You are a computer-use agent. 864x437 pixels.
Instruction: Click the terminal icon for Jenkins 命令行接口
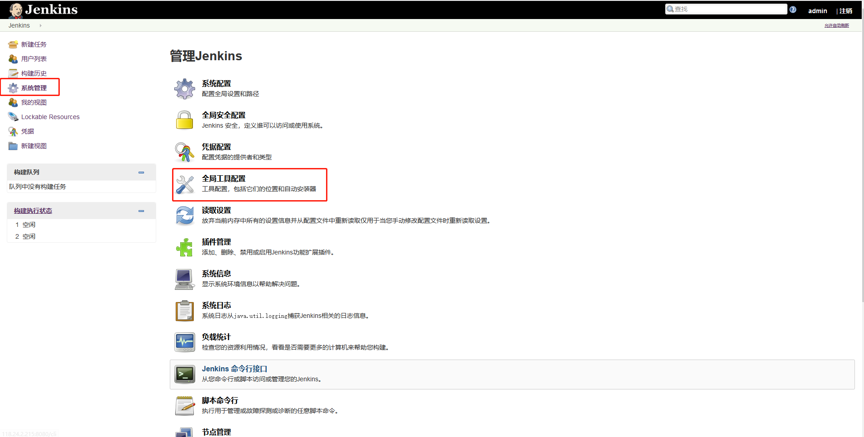[x=185, y=374]
